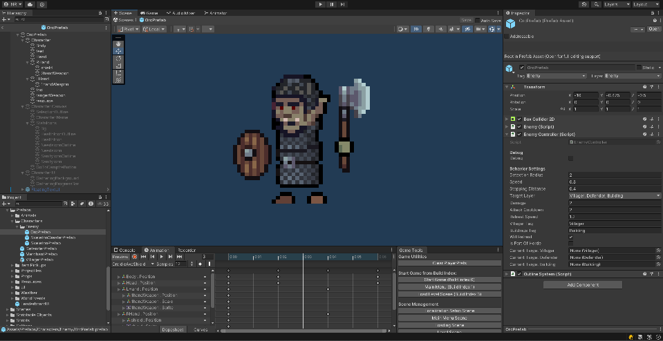
Task: Click the Main Menu Scene button
Action: pyautogui.click(x=449, y=318)
